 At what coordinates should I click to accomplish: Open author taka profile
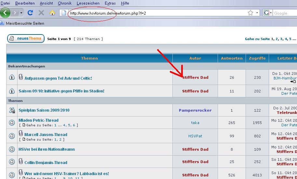pos(195,123)
